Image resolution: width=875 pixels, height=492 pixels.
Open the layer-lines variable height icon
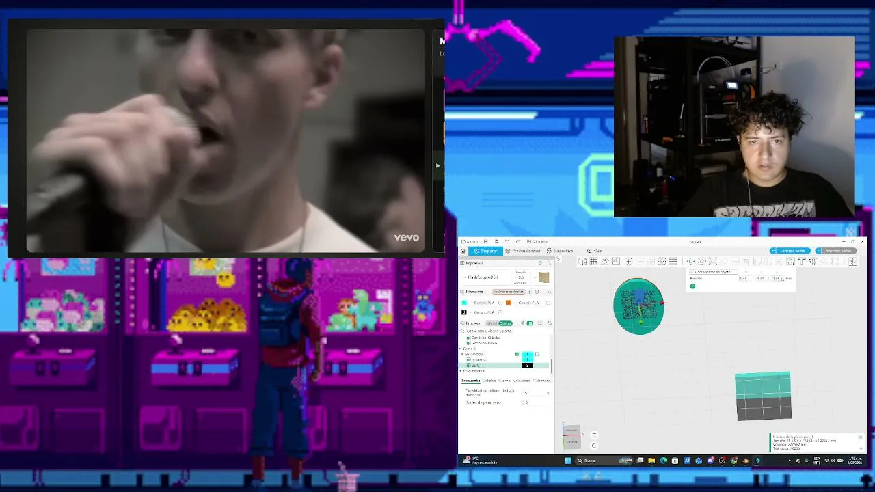(673, 261)
